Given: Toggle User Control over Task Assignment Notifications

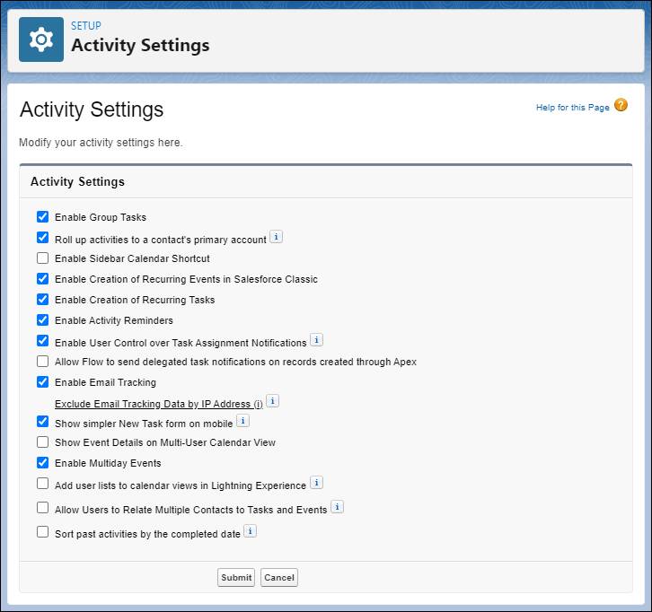Looking at the screenshot, I should pos(42,341).
